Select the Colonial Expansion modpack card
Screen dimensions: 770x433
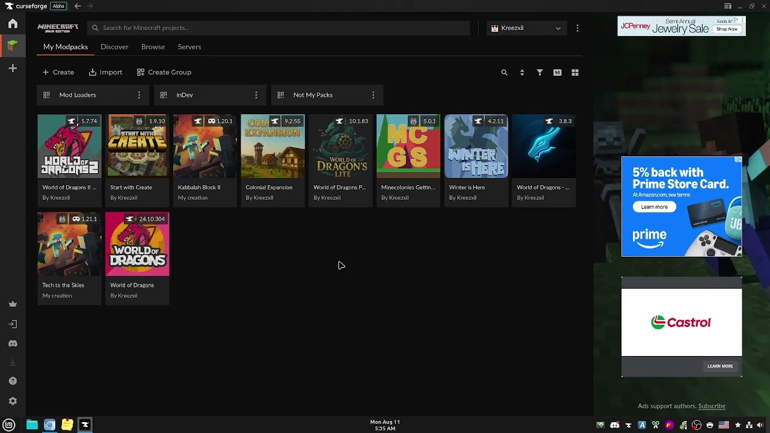click(x=273, y=161)
